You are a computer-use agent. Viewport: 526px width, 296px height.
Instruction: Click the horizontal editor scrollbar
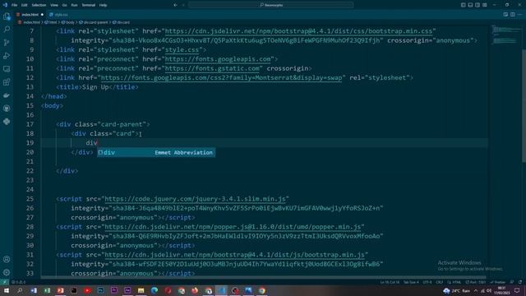tap(263, 278)
